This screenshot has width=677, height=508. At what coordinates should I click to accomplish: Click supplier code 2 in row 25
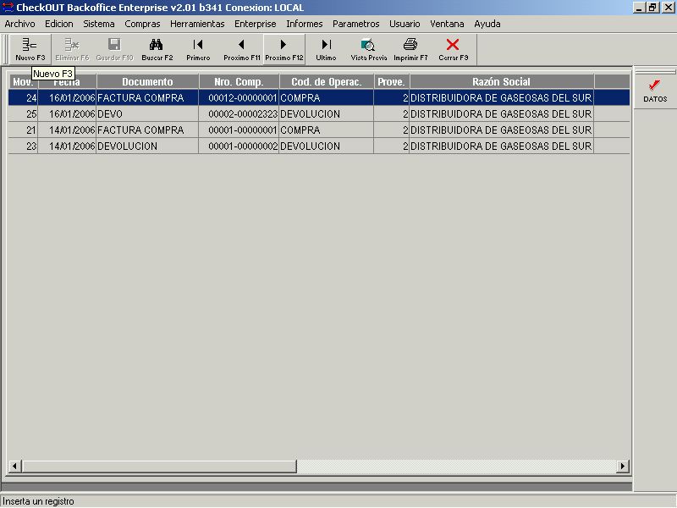tap(392, 114)
